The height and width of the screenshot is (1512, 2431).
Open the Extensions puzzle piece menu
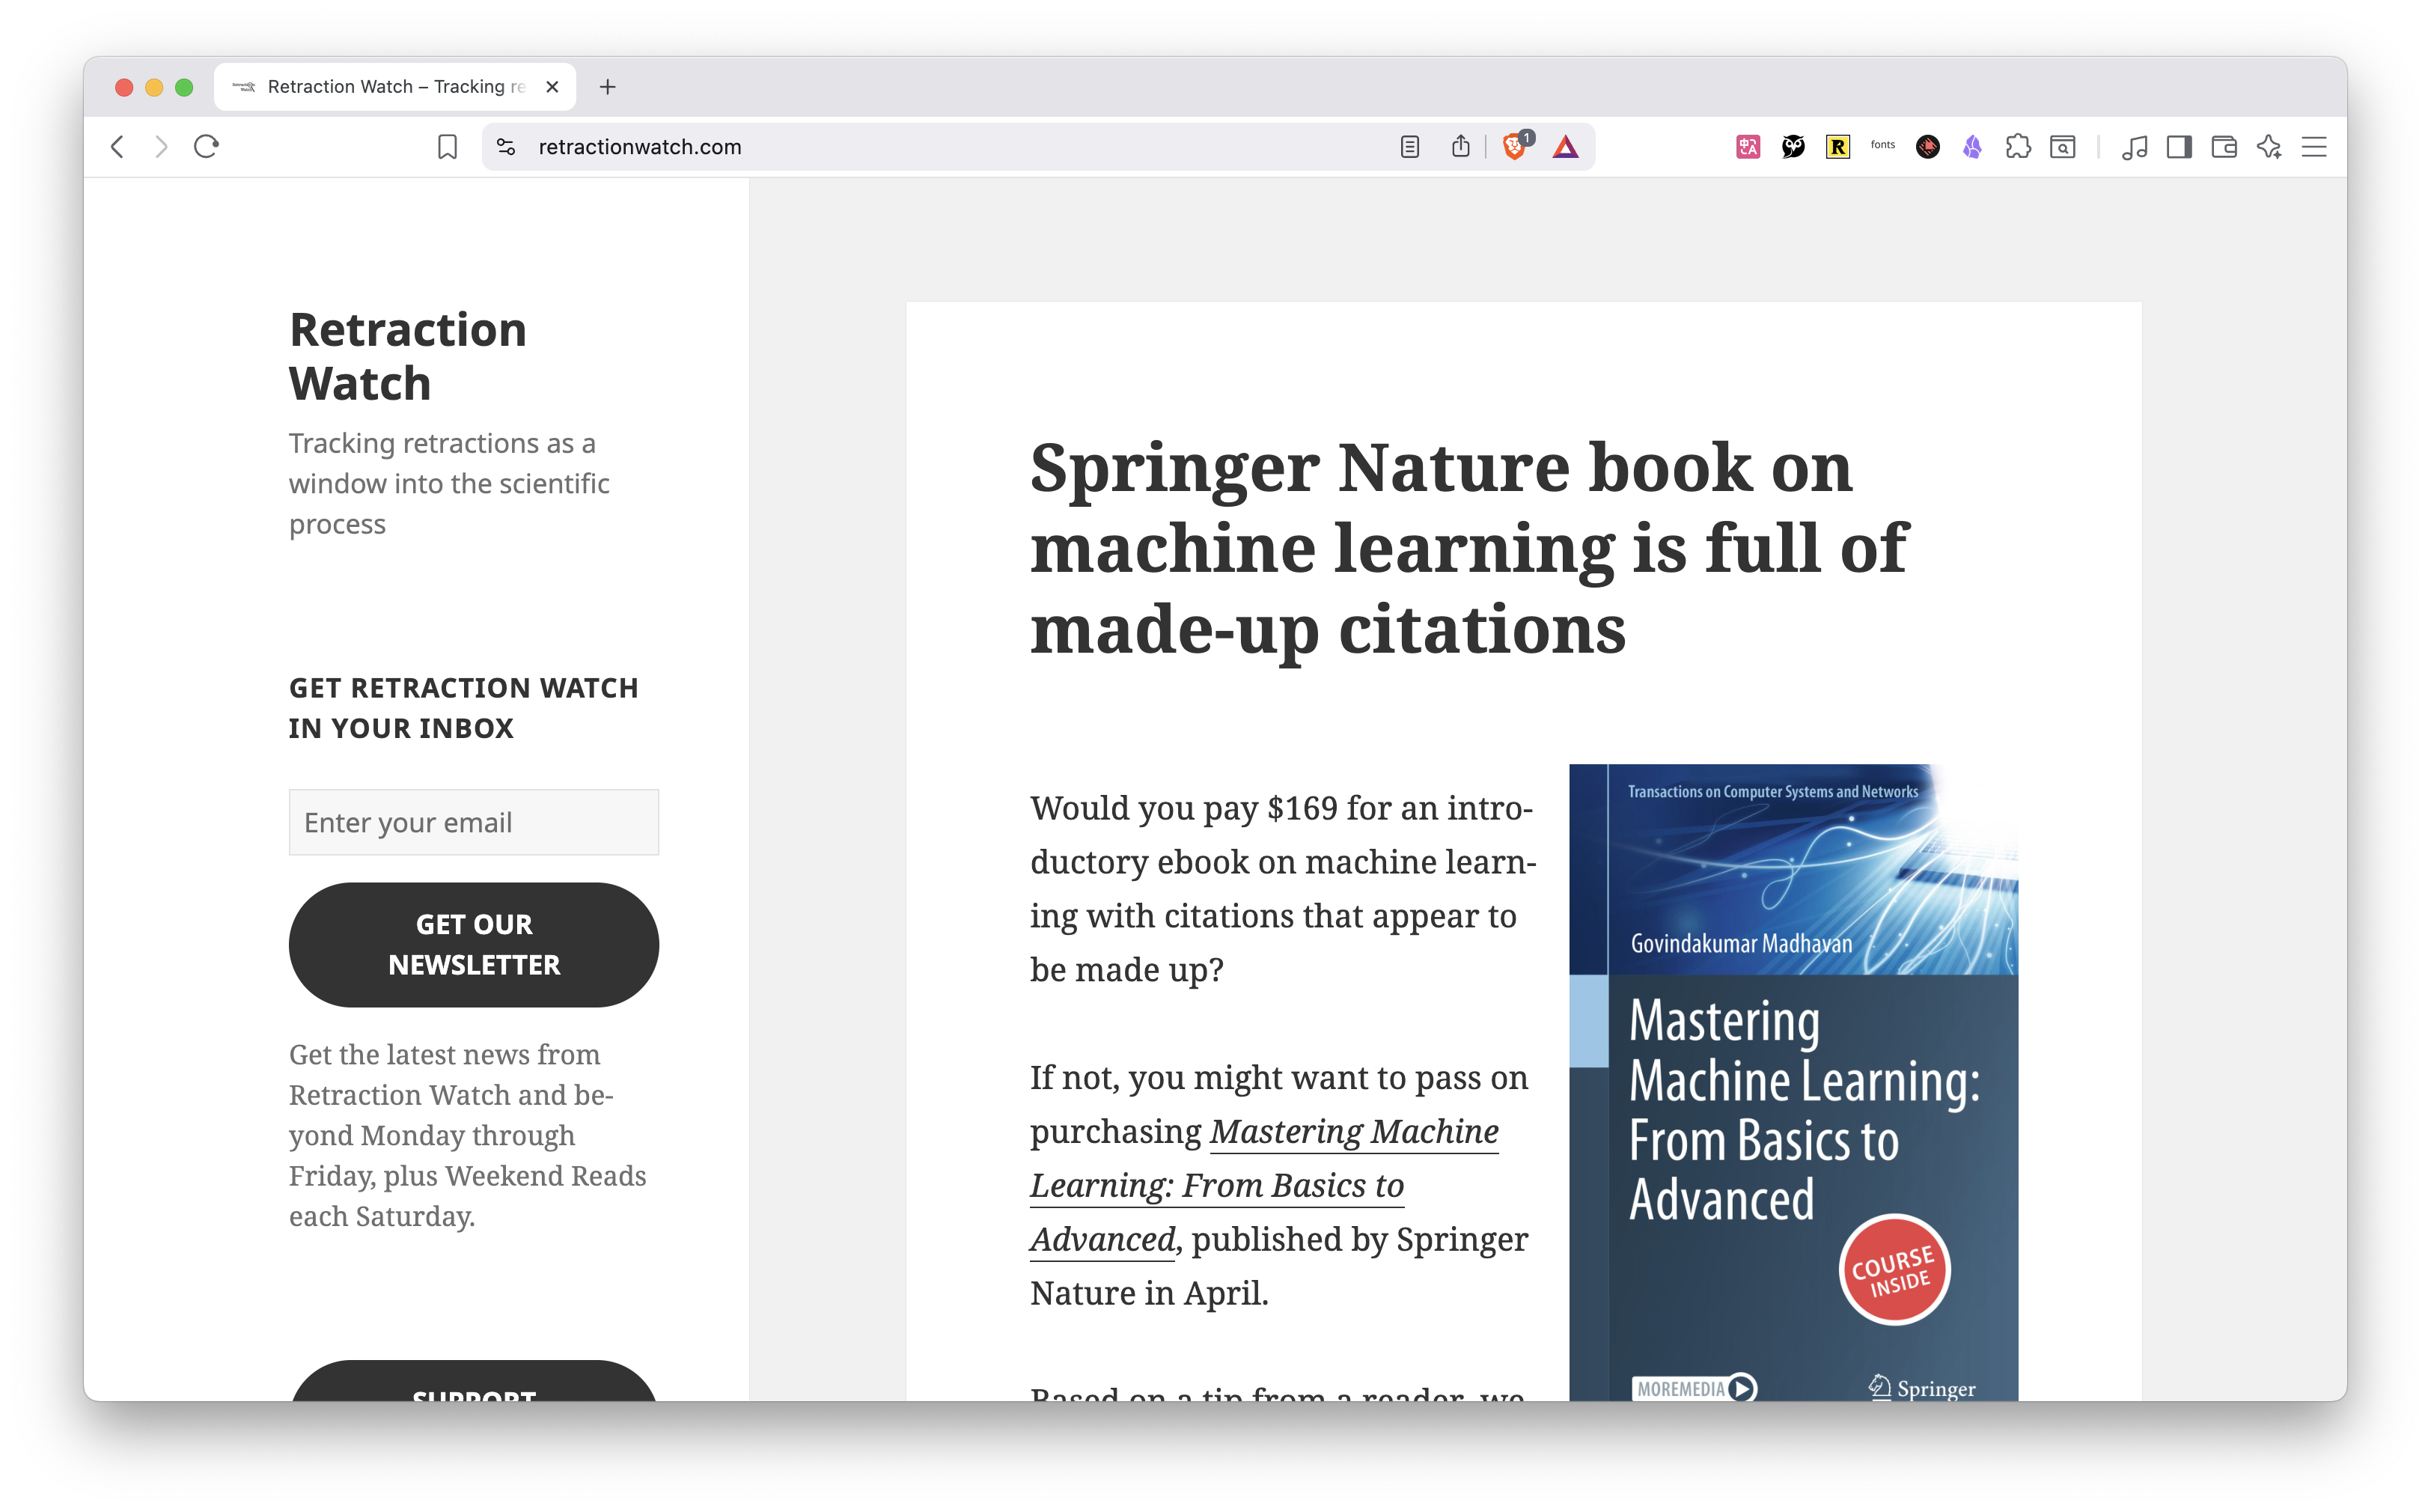pyautogui.click(x=2017, y=147)
